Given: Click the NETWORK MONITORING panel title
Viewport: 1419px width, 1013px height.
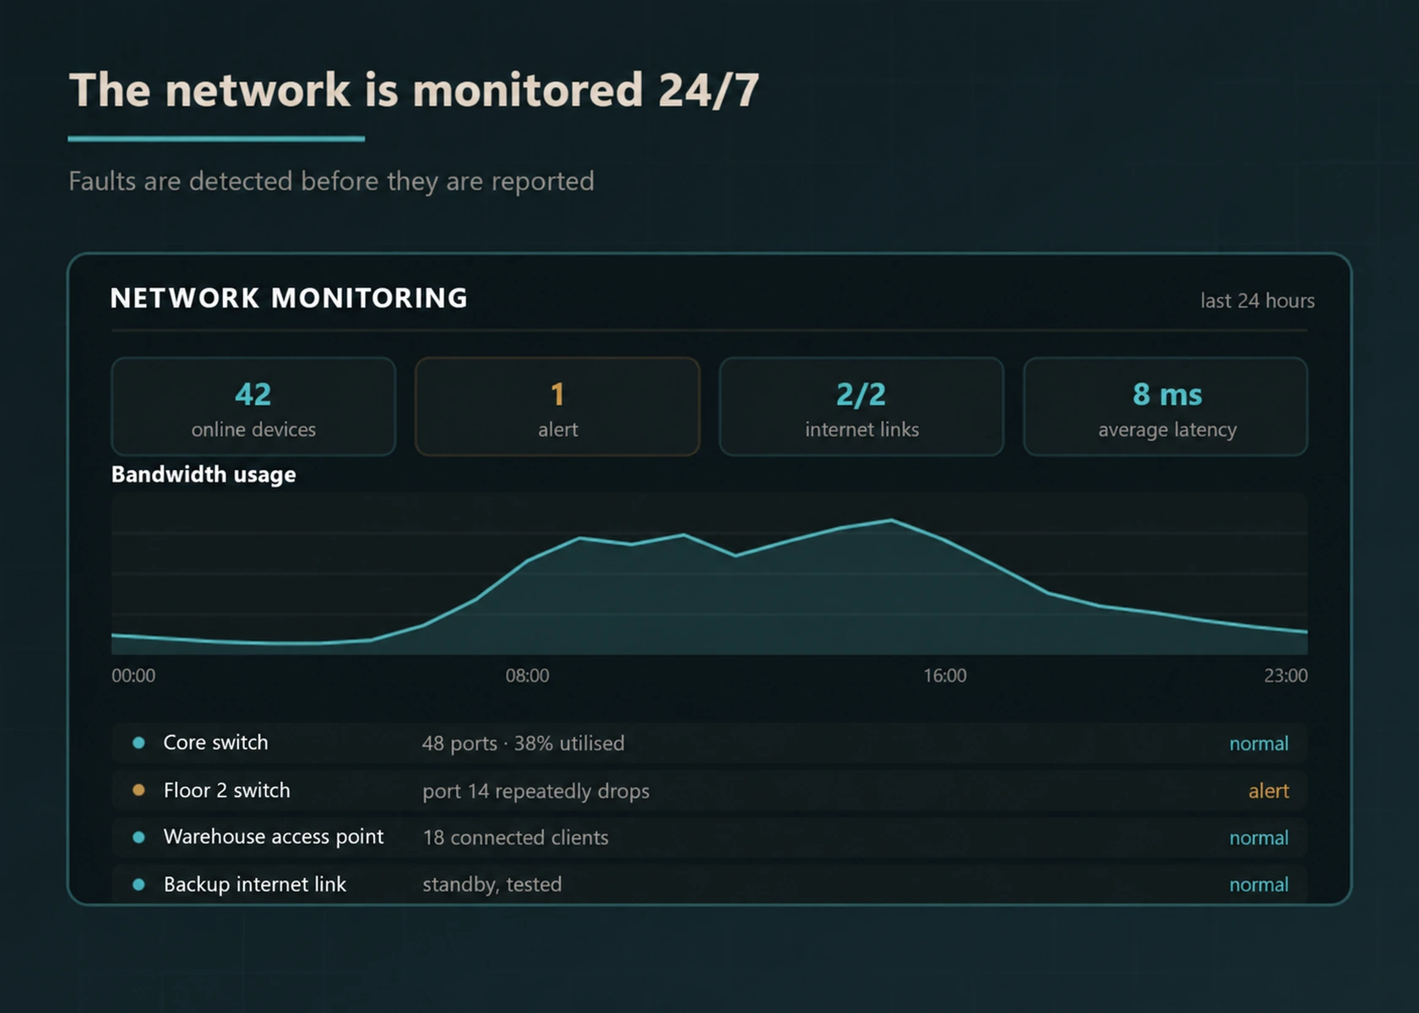Looking at the screenshot, I should coord(289,298).
